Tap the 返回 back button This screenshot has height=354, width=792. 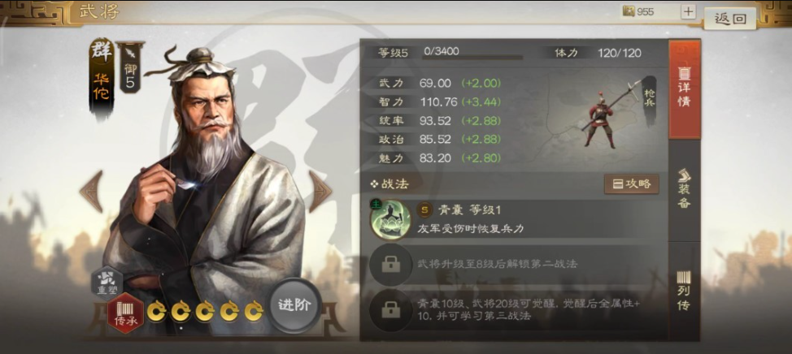click(730, 19)
